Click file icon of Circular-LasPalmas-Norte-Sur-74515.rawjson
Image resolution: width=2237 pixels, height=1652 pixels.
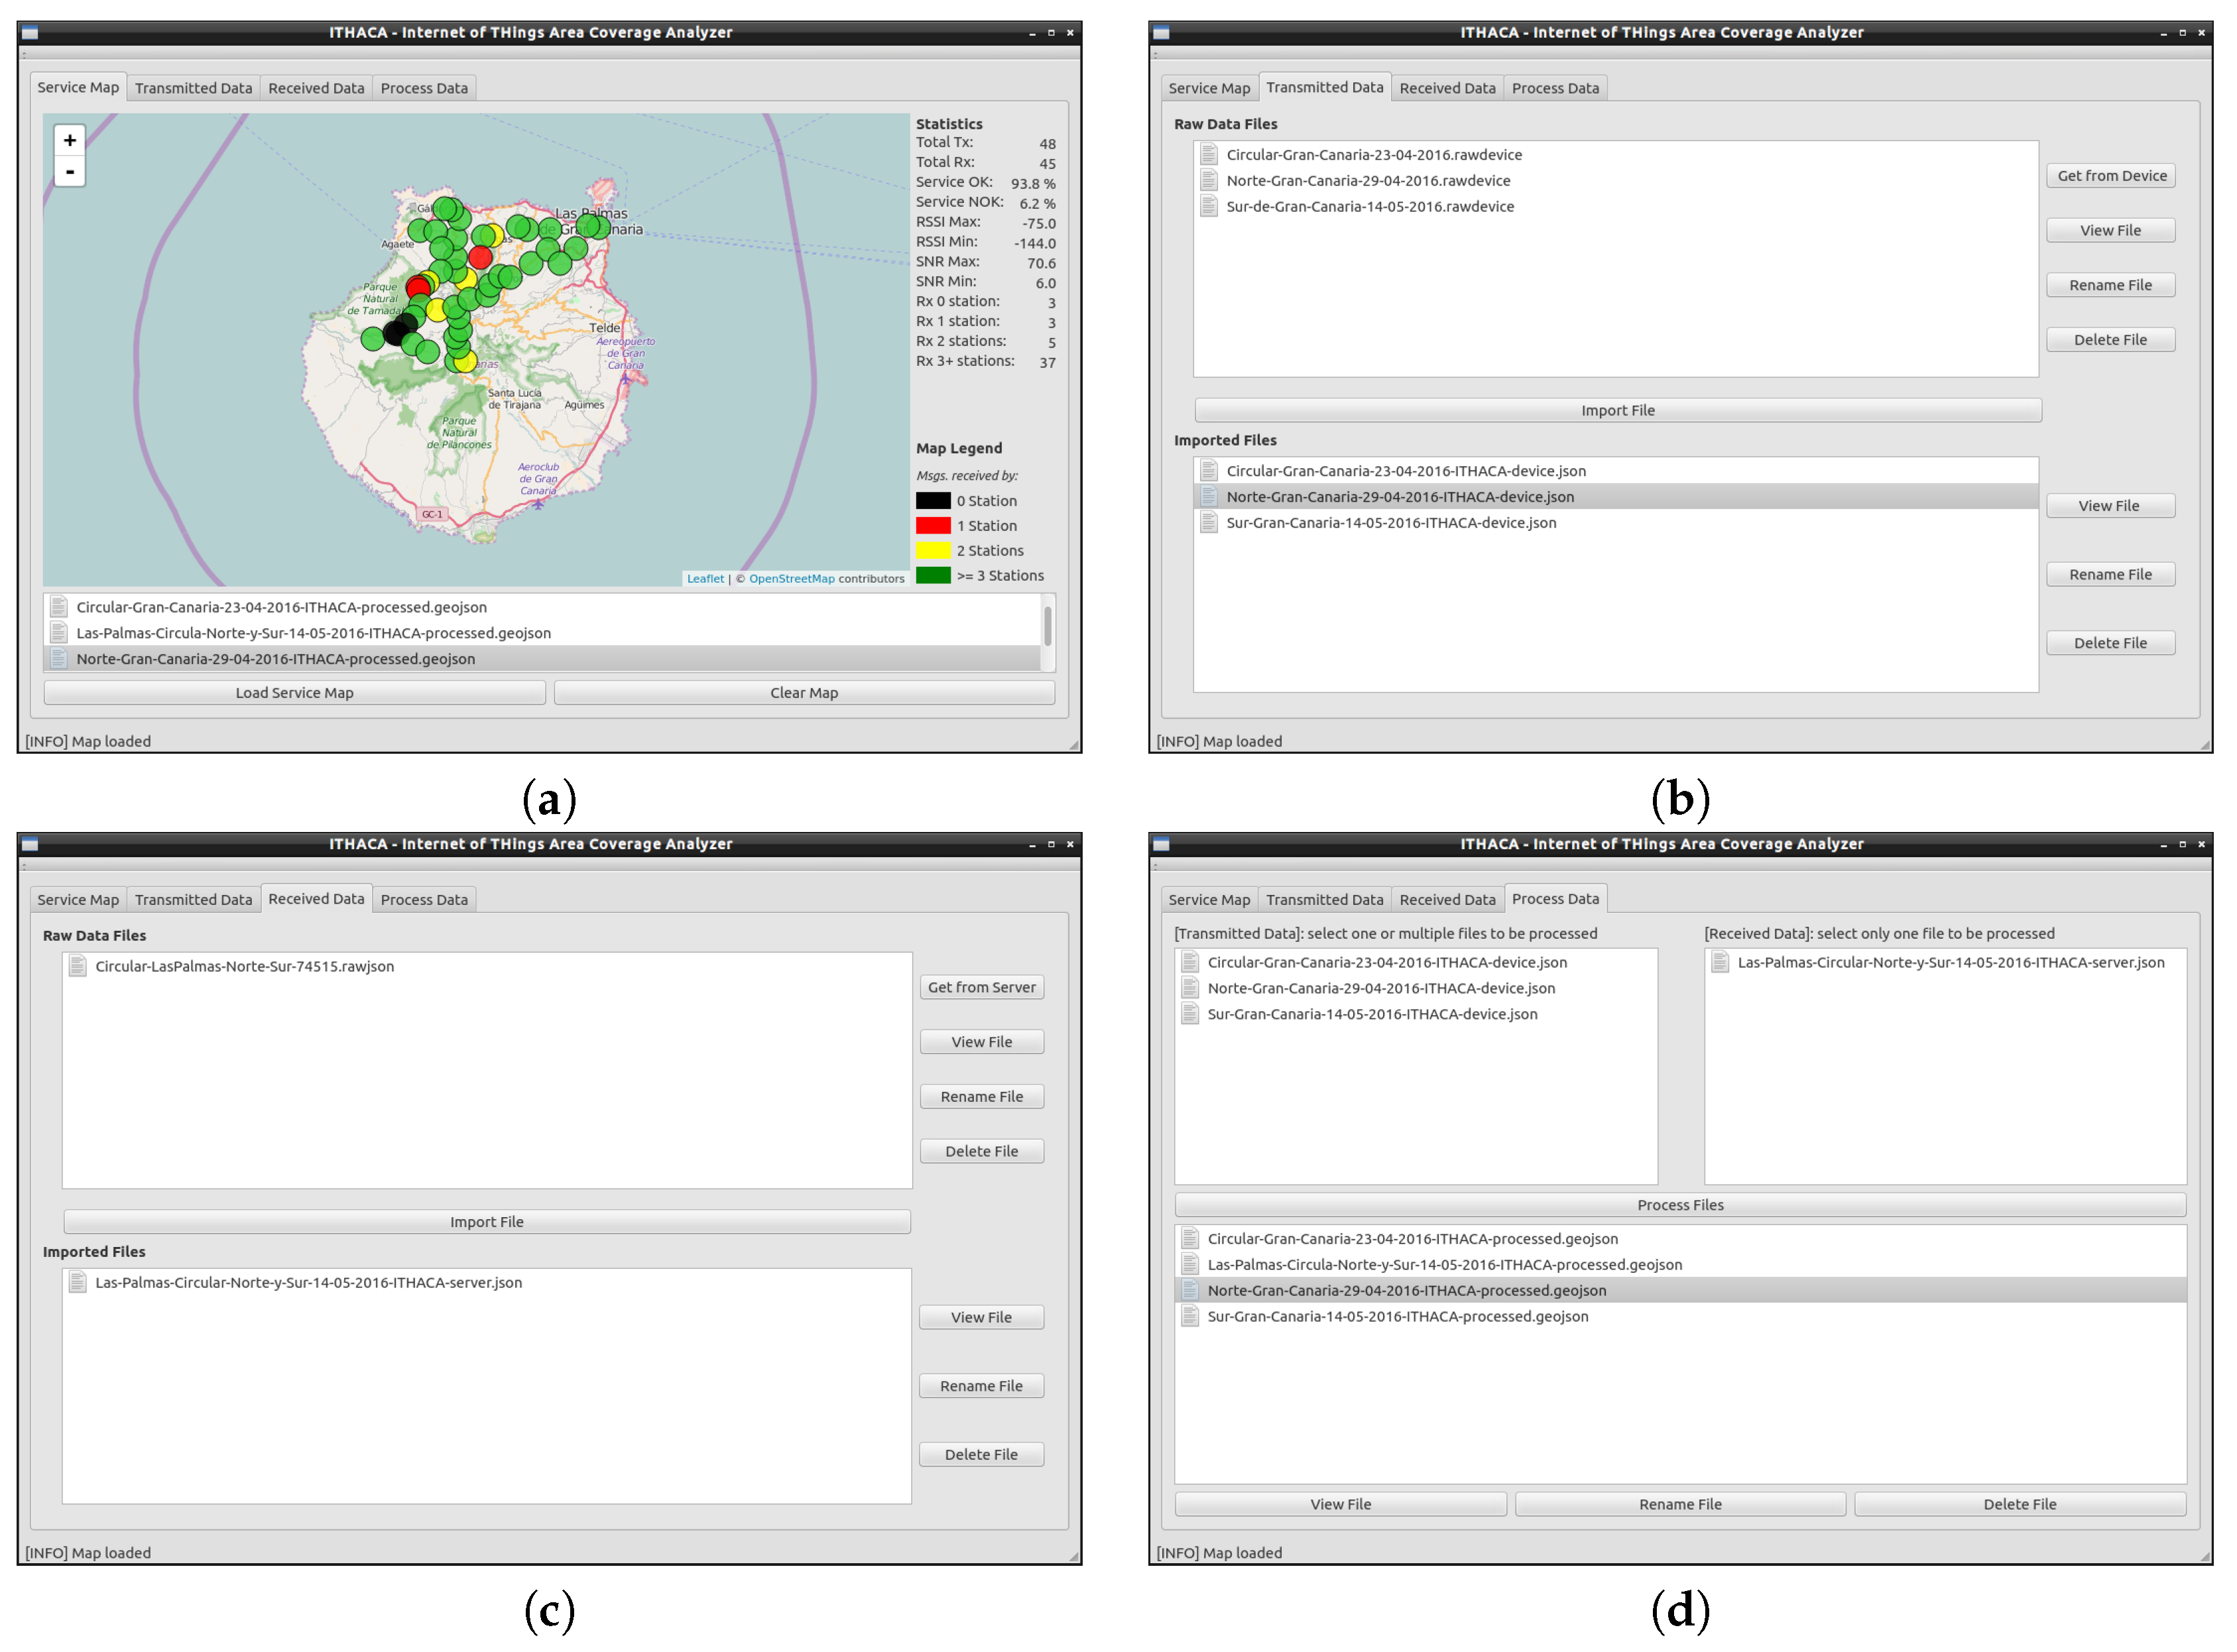click(77, 965)
